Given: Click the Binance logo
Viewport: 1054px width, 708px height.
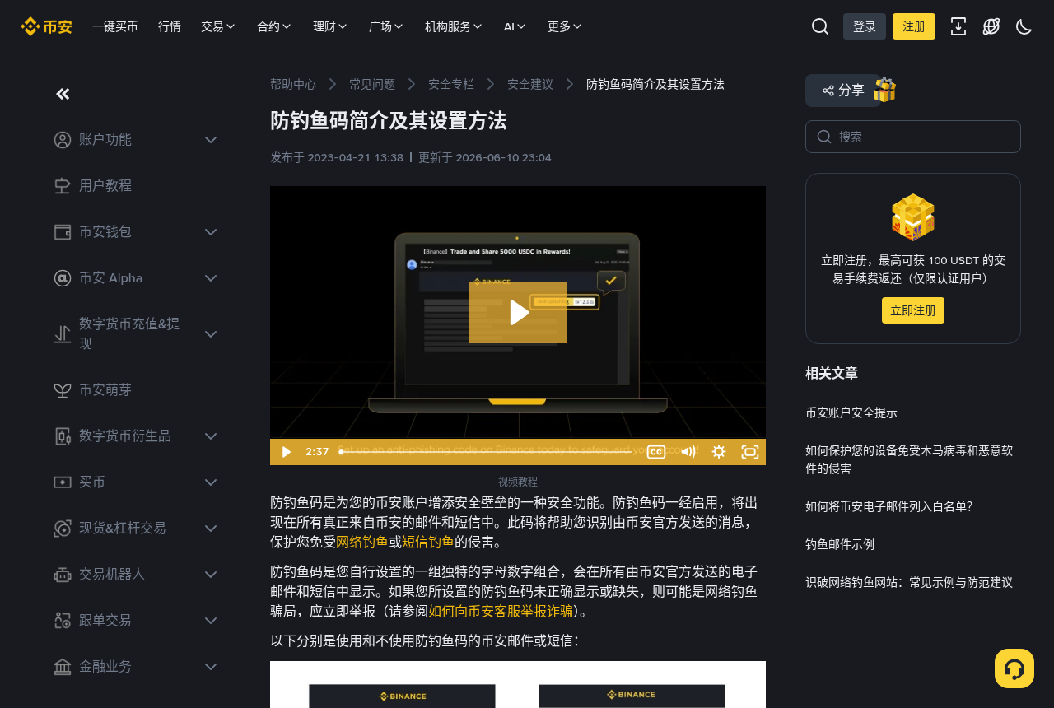Looking at the screenshot, I should pos(46,26).
